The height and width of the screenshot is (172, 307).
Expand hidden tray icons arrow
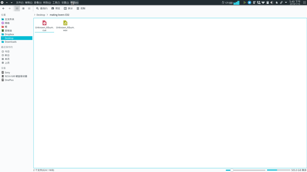286,3
